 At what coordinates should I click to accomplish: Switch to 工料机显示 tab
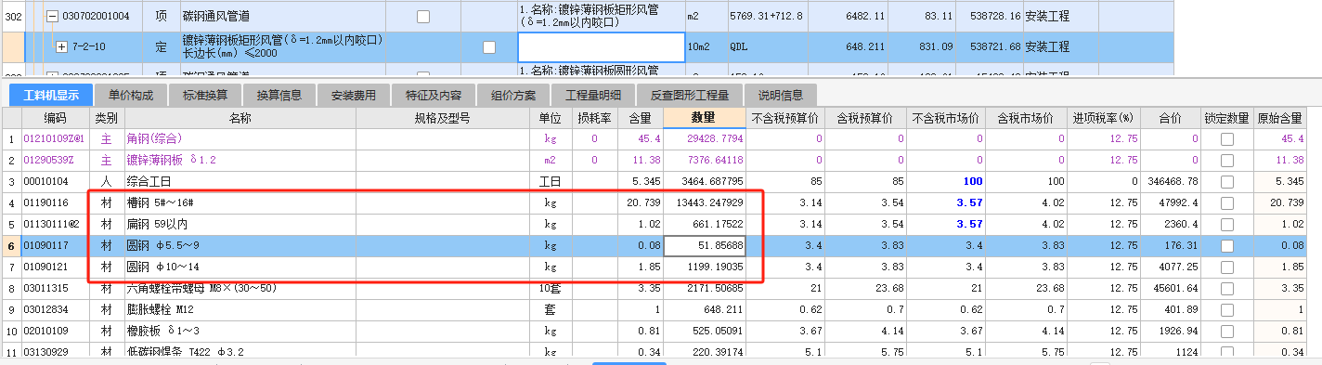click(52, 94)
